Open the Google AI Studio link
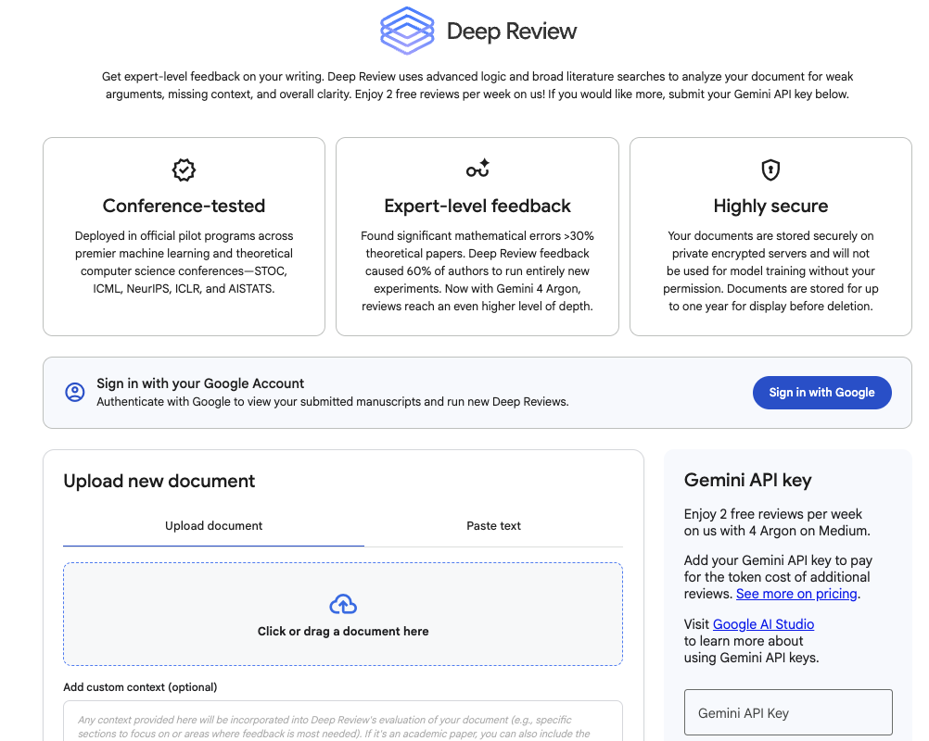 click(x=763, y=624)
